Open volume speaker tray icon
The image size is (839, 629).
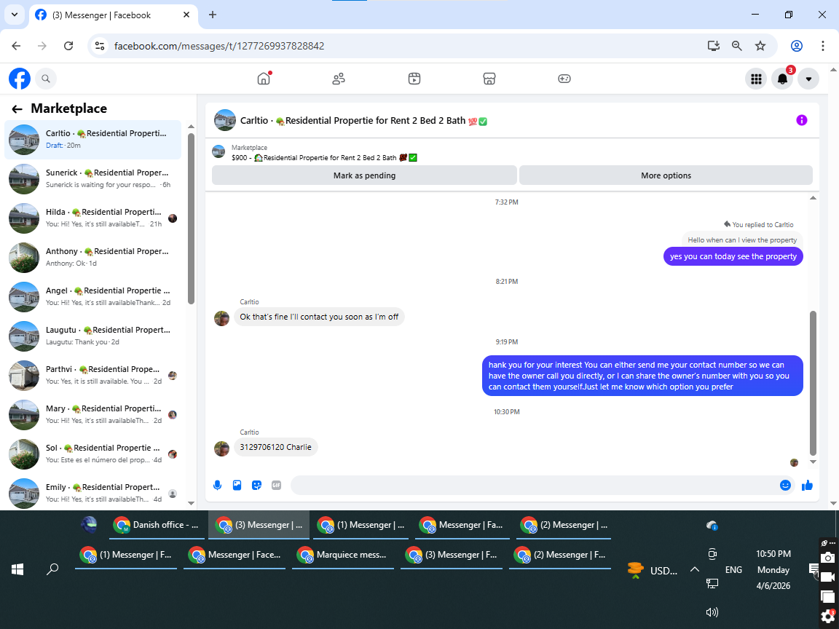[712, 612]
